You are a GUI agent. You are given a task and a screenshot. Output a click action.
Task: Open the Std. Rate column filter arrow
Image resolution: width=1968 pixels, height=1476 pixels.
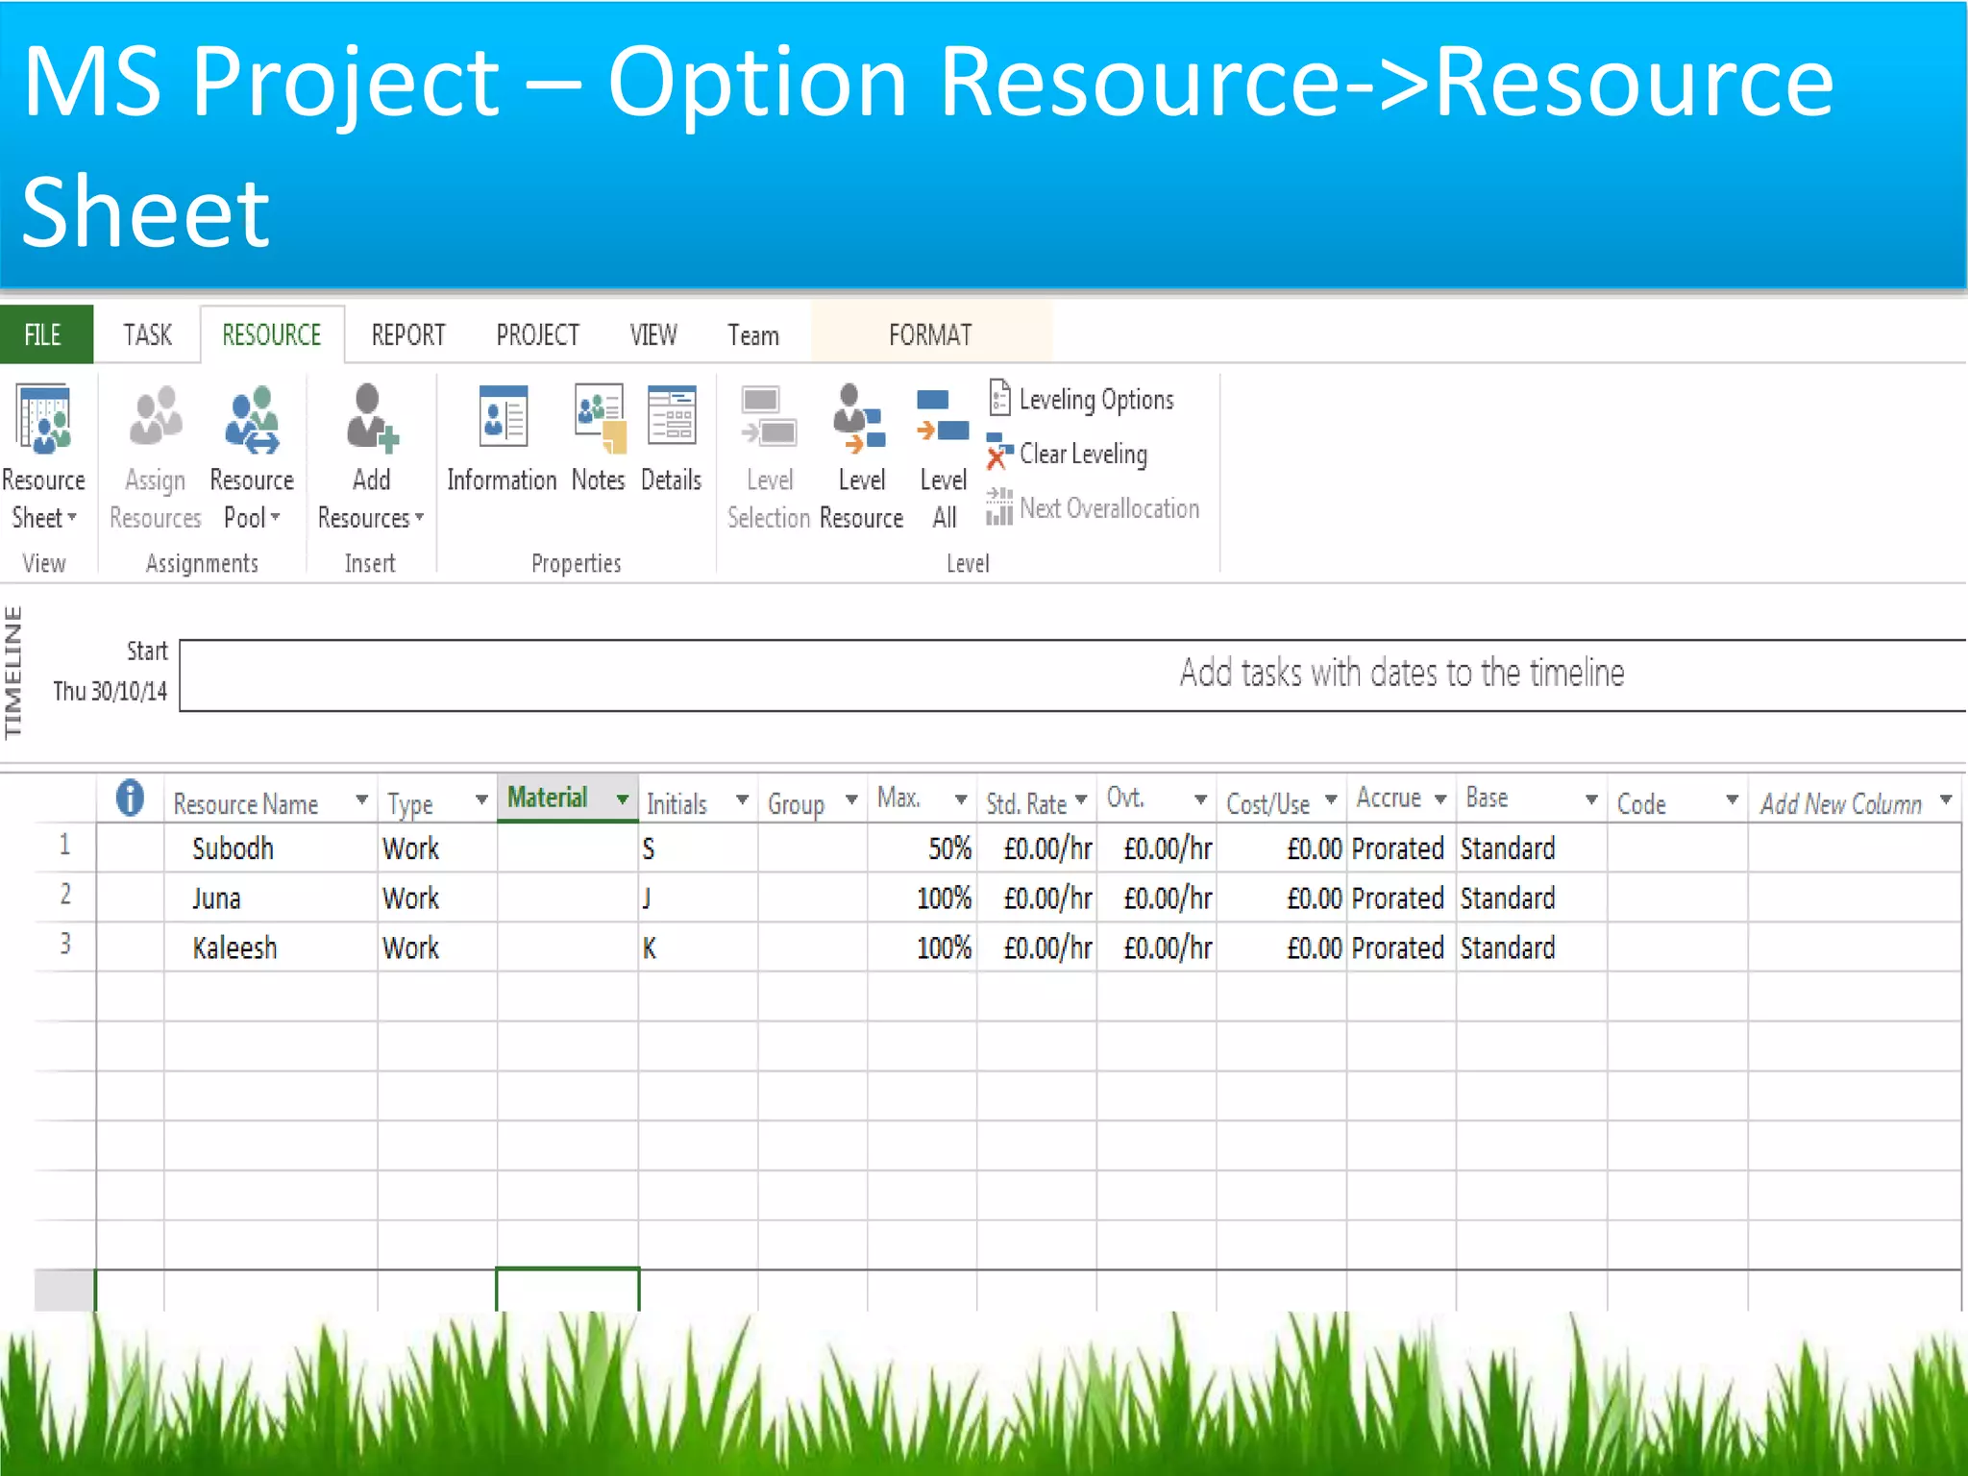(1081, 799)
